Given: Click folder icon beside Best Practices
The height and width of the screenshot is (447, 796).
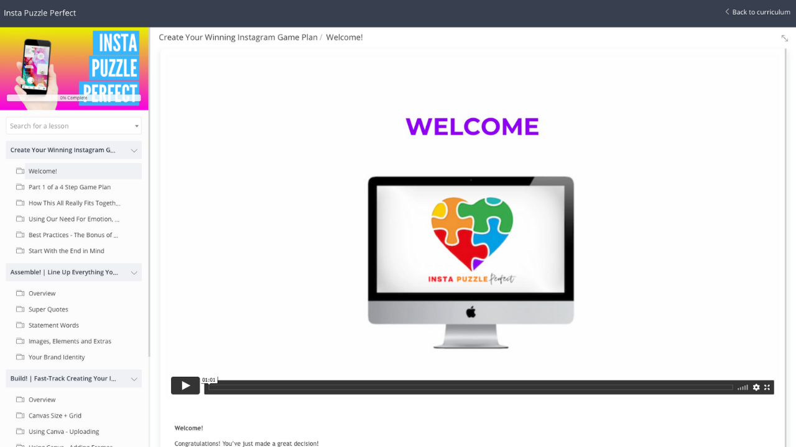Looking at the screenshot, I should pos(20,235).
